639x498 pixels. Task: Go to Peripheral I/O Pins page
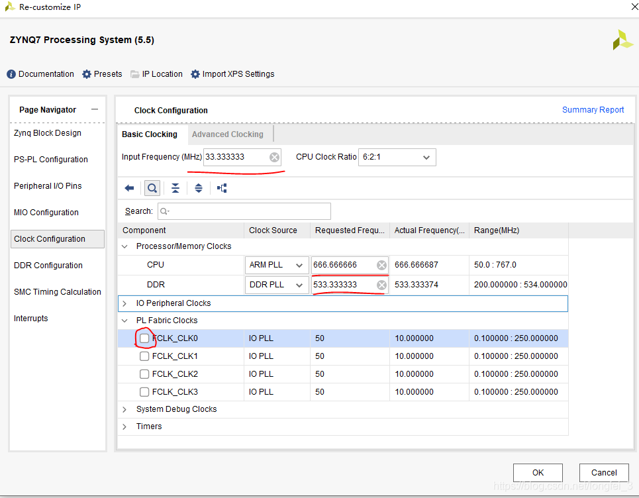coord(48,186)
